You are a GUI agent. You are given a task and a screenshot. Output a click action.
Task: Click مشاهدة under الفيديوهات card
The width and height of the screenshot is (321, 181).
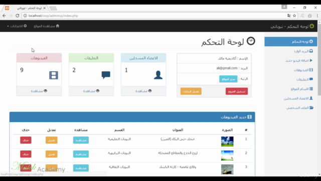pyautogui.click(x=39, y=91)
